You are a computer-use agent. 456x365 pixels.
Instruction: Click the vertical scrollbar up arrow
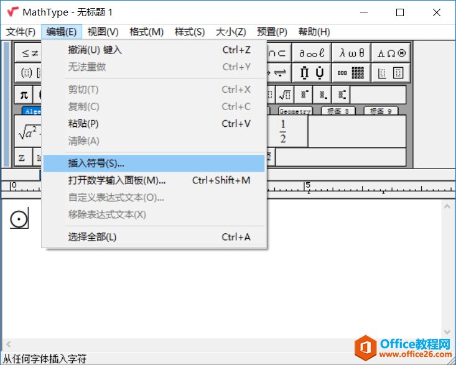(x=447, y=206)
